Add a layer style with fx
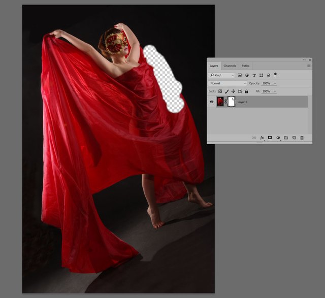325x298 pixels. pos(262,138)
